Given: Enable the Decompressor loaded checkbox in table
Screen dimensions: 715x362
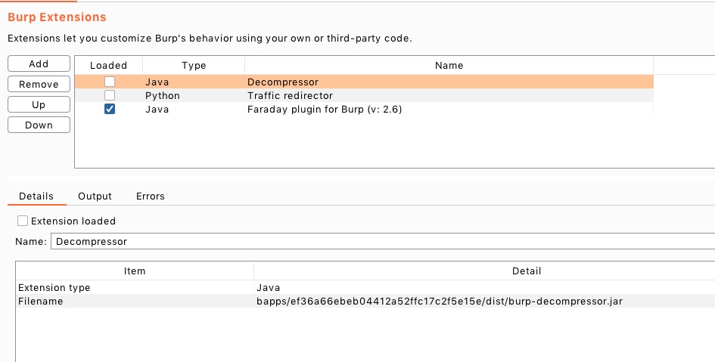Looking at the screenshot, I should (x=110, y=82).
